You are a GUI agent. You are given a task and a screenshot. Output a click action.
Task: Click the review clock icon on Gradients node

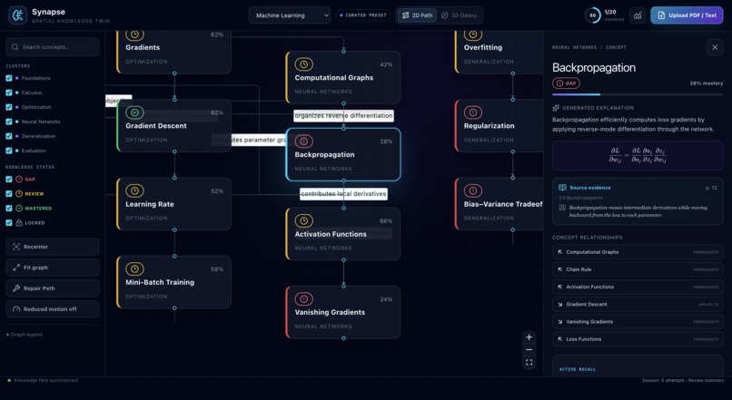tap(134, 34)
